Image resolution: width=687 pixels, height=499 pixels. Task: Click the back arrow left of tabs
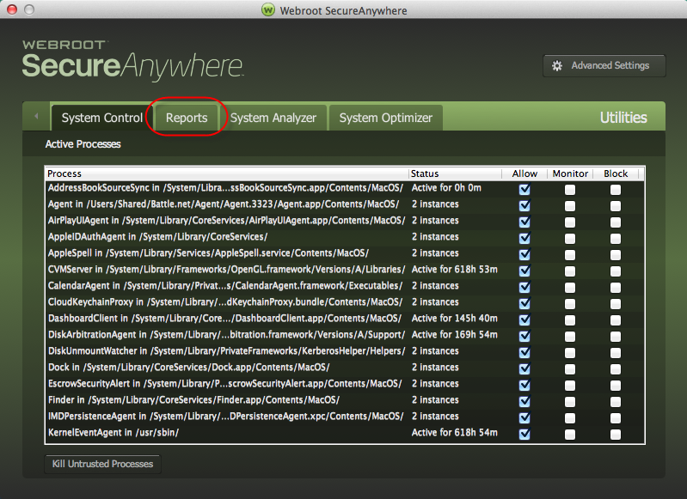[x=36, y=117]
